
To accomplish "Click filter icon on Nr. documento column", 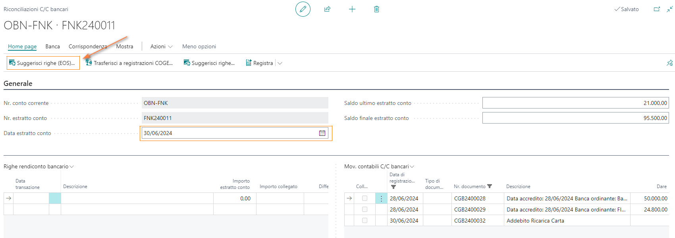I will click(490, 187).
